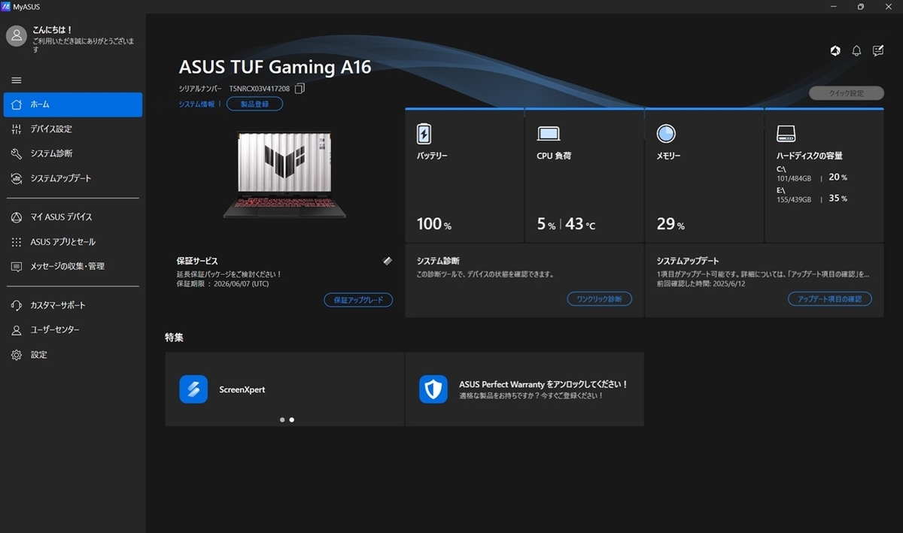Open the hamburger menu in sidebar
This screenshot has width=903, height=533.
[17, 80]
